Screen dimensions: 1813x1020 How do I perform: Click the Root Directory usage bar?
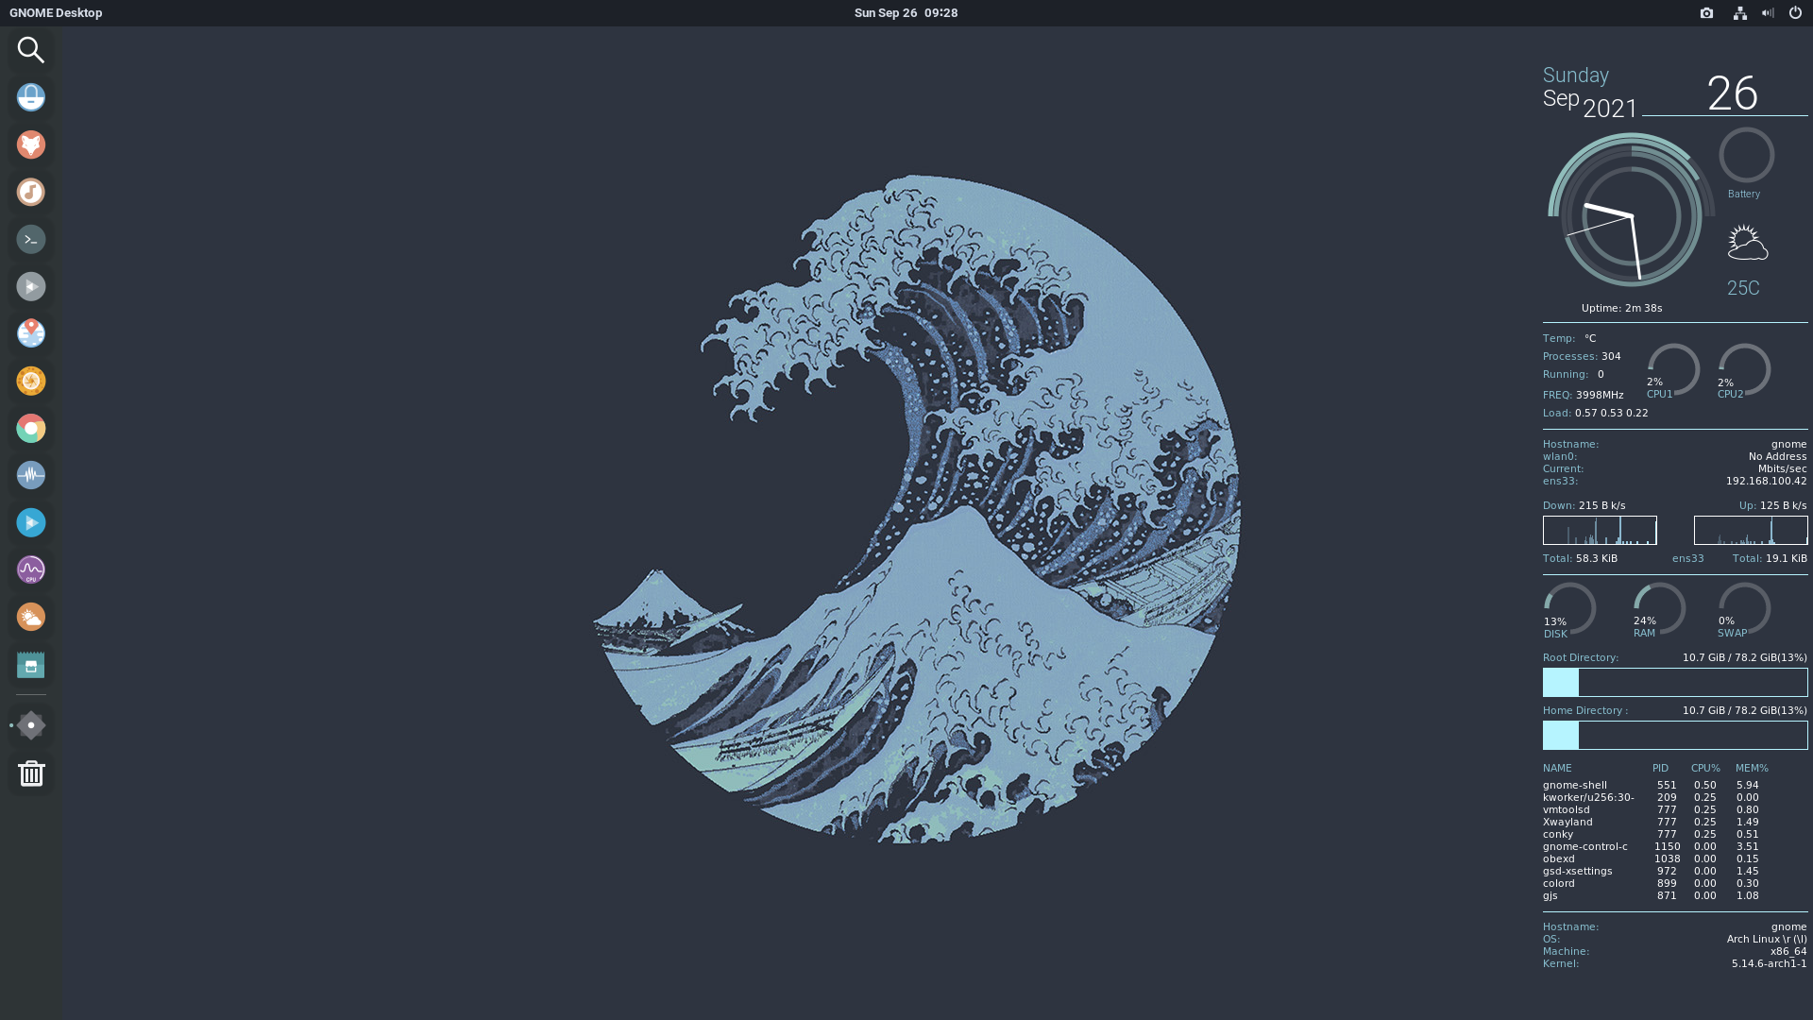click(x=1675, y=682)
